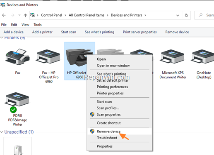Expand chevron after Control Panel breadcrumb

pos(65,15)
